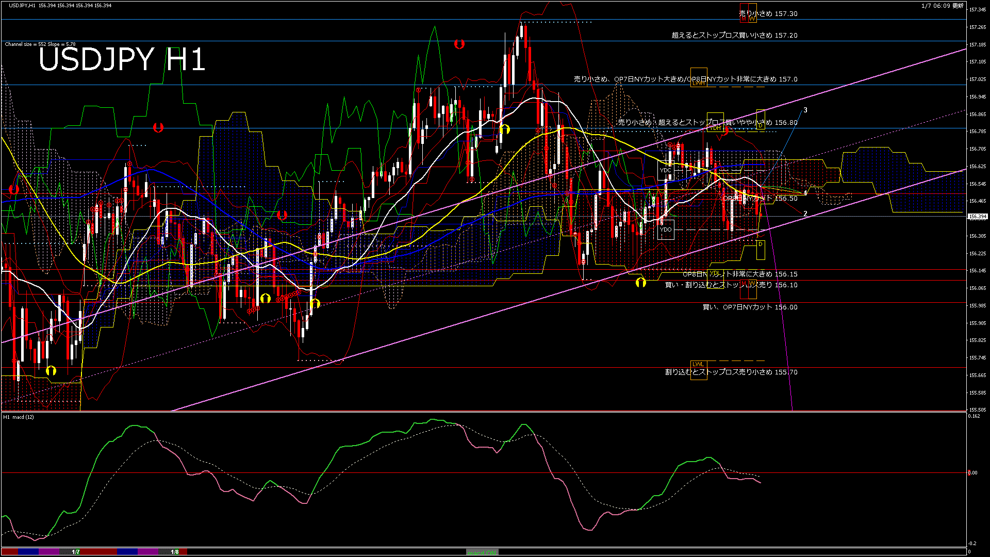The image size is (990, 557).
Task: Click yellow up-arrow marker left of YDL
Action: click(x=640, y=282)
